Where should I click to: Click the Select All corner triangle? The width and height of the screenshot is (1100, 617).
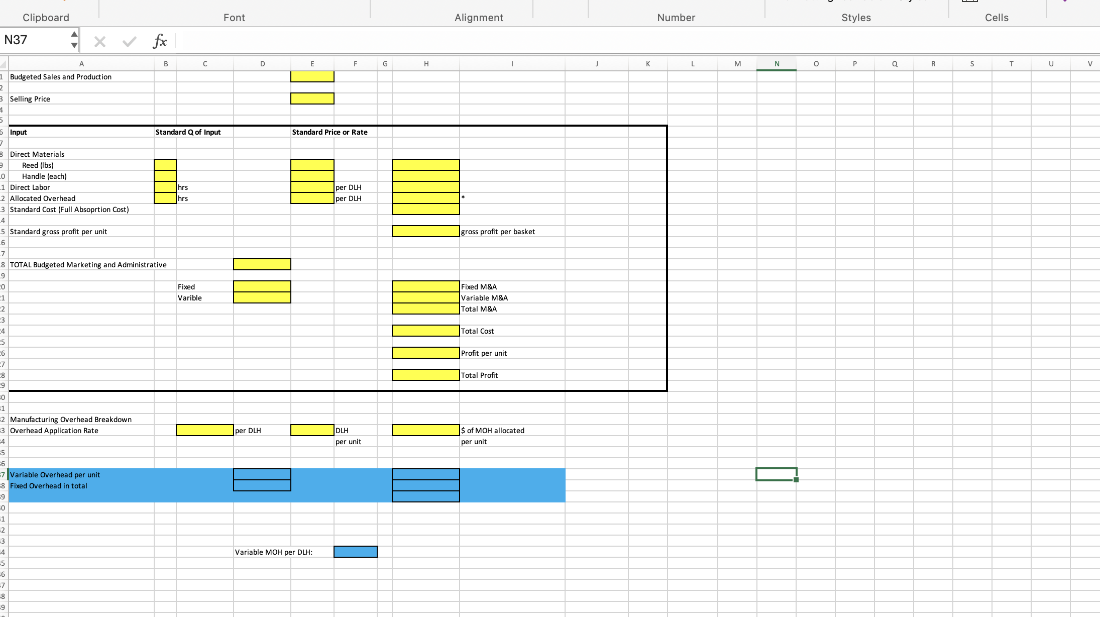pos(4,64)
